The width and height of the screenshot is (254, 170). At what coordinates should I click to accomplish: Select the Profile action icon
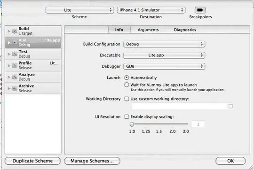15,65
